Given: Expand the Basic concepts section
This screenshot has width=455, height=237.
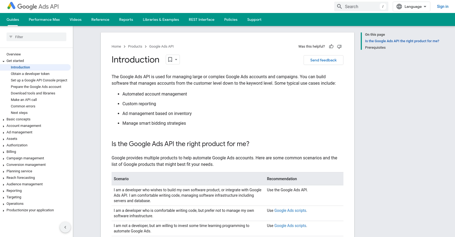Looking at the screenshot, I should pos(4,119).
